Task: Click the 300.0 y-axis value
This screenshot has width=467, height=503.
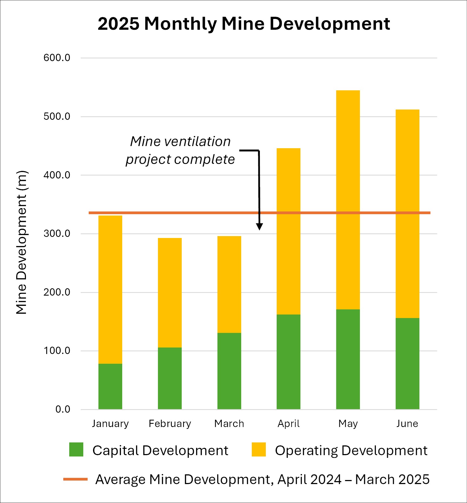Action: pos(57,234)
